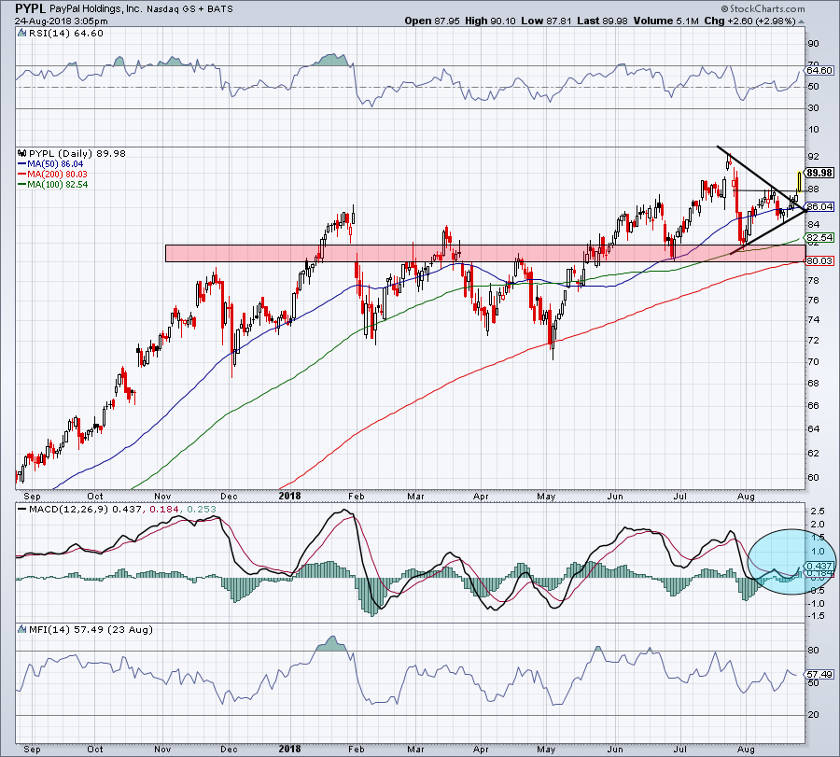Click the May label on price chart axis
Viewport: 840px width, 757px height.
[546, 496]
